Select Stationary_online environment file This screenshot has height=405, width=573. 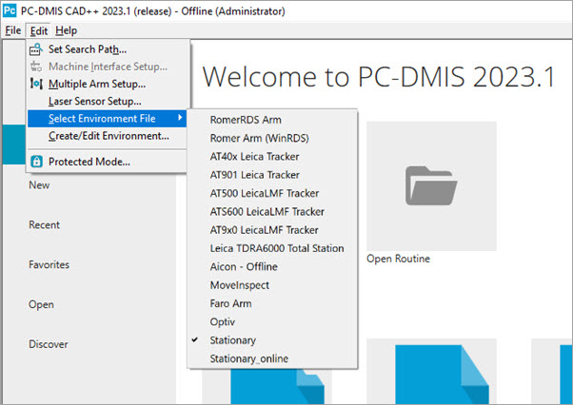pyautogui.click(x=248, y=358)
